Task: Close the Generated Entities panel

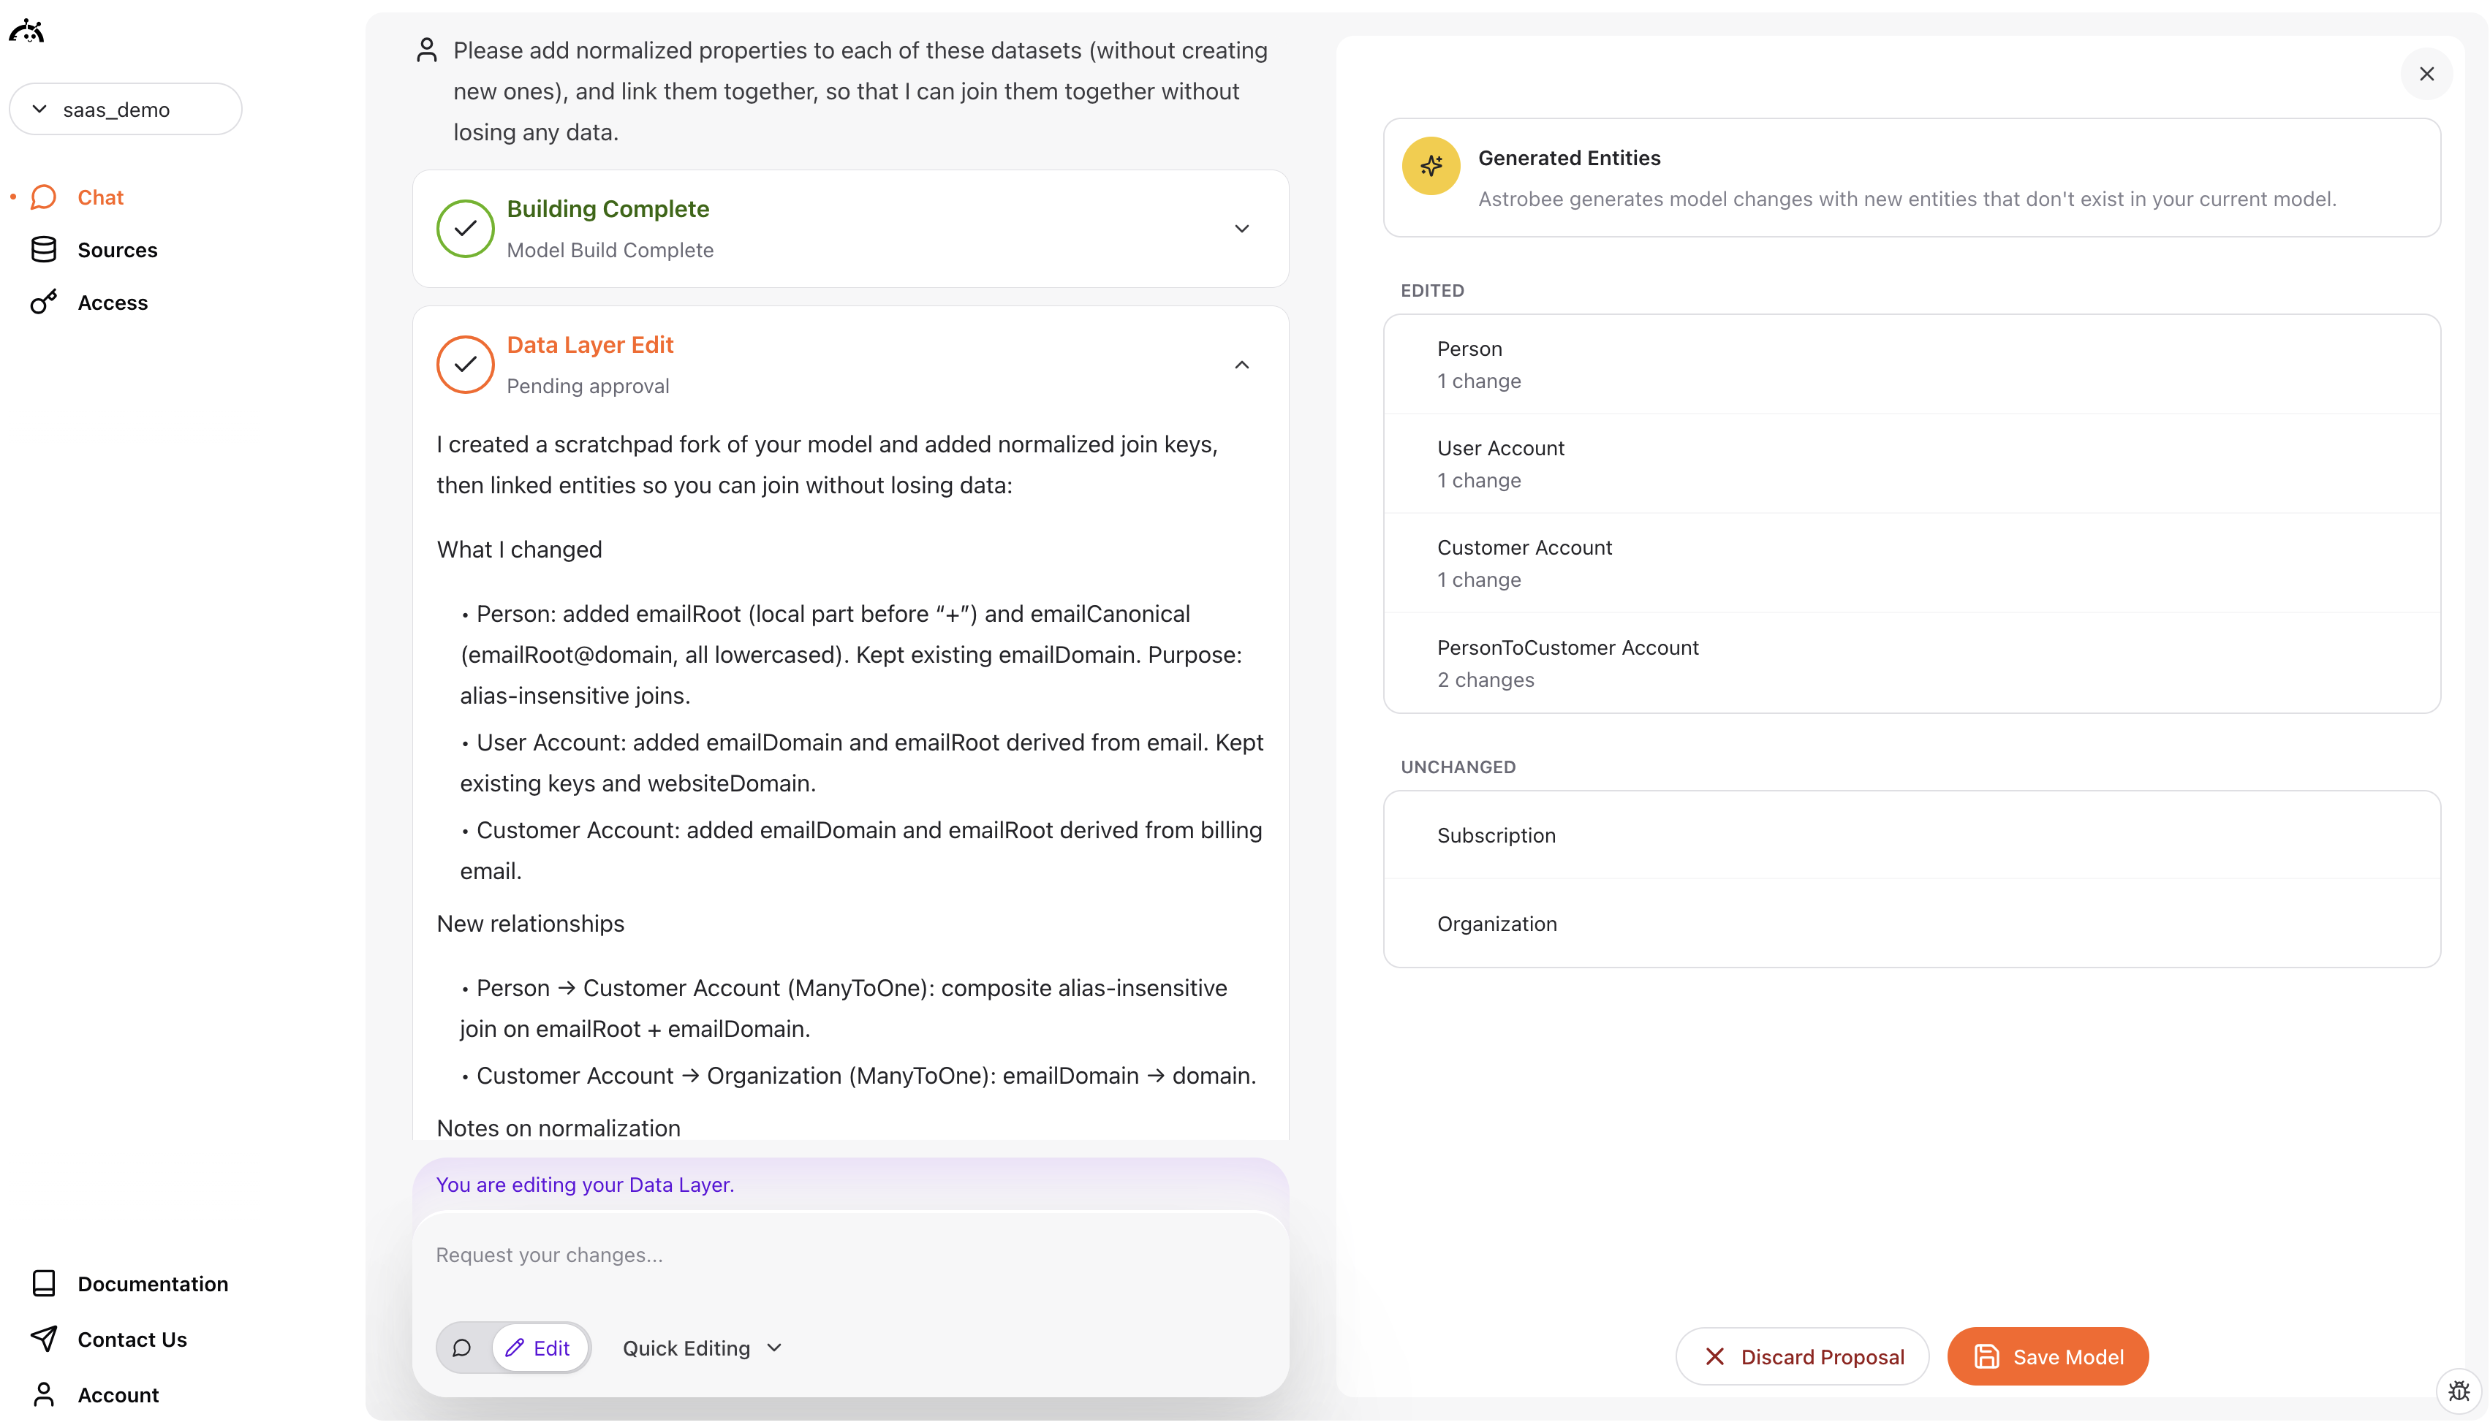Action: [x=2427, y=73]
